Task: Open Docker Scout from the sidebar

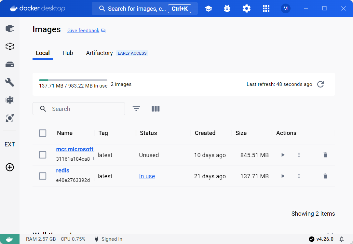Action: 10,118
